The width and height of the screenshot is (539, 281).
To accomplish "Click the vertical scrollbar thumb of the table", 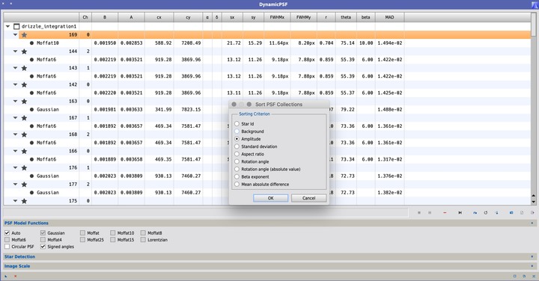I will pyautogui.click(x=534, y=24).
